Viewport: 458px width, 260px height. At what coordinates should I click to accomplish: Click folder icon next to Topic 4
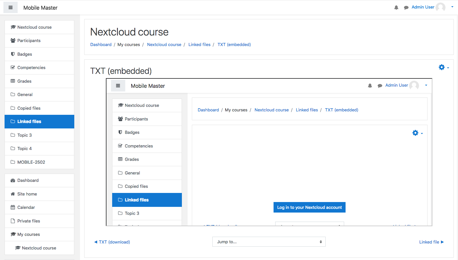point(13,148)
